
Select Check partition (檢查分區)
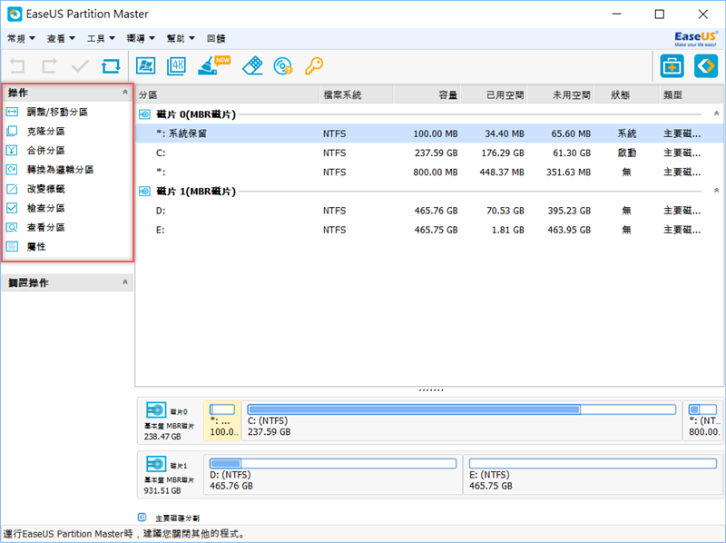(46, 208)
